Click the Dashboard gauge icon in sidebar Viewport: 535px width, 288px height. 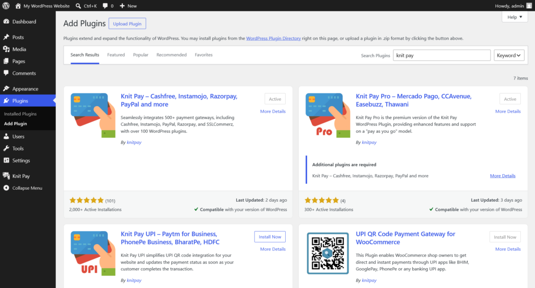[x=6, y=21]
